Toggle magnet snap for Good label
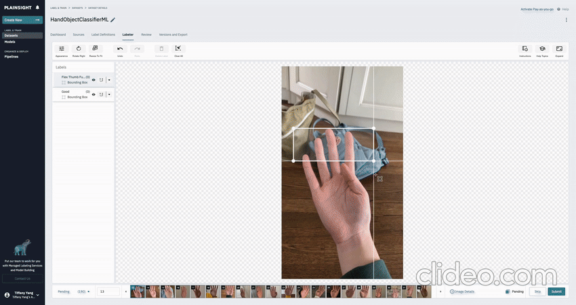Viewport: 576px width, 305px height. [x=102, y=94]
